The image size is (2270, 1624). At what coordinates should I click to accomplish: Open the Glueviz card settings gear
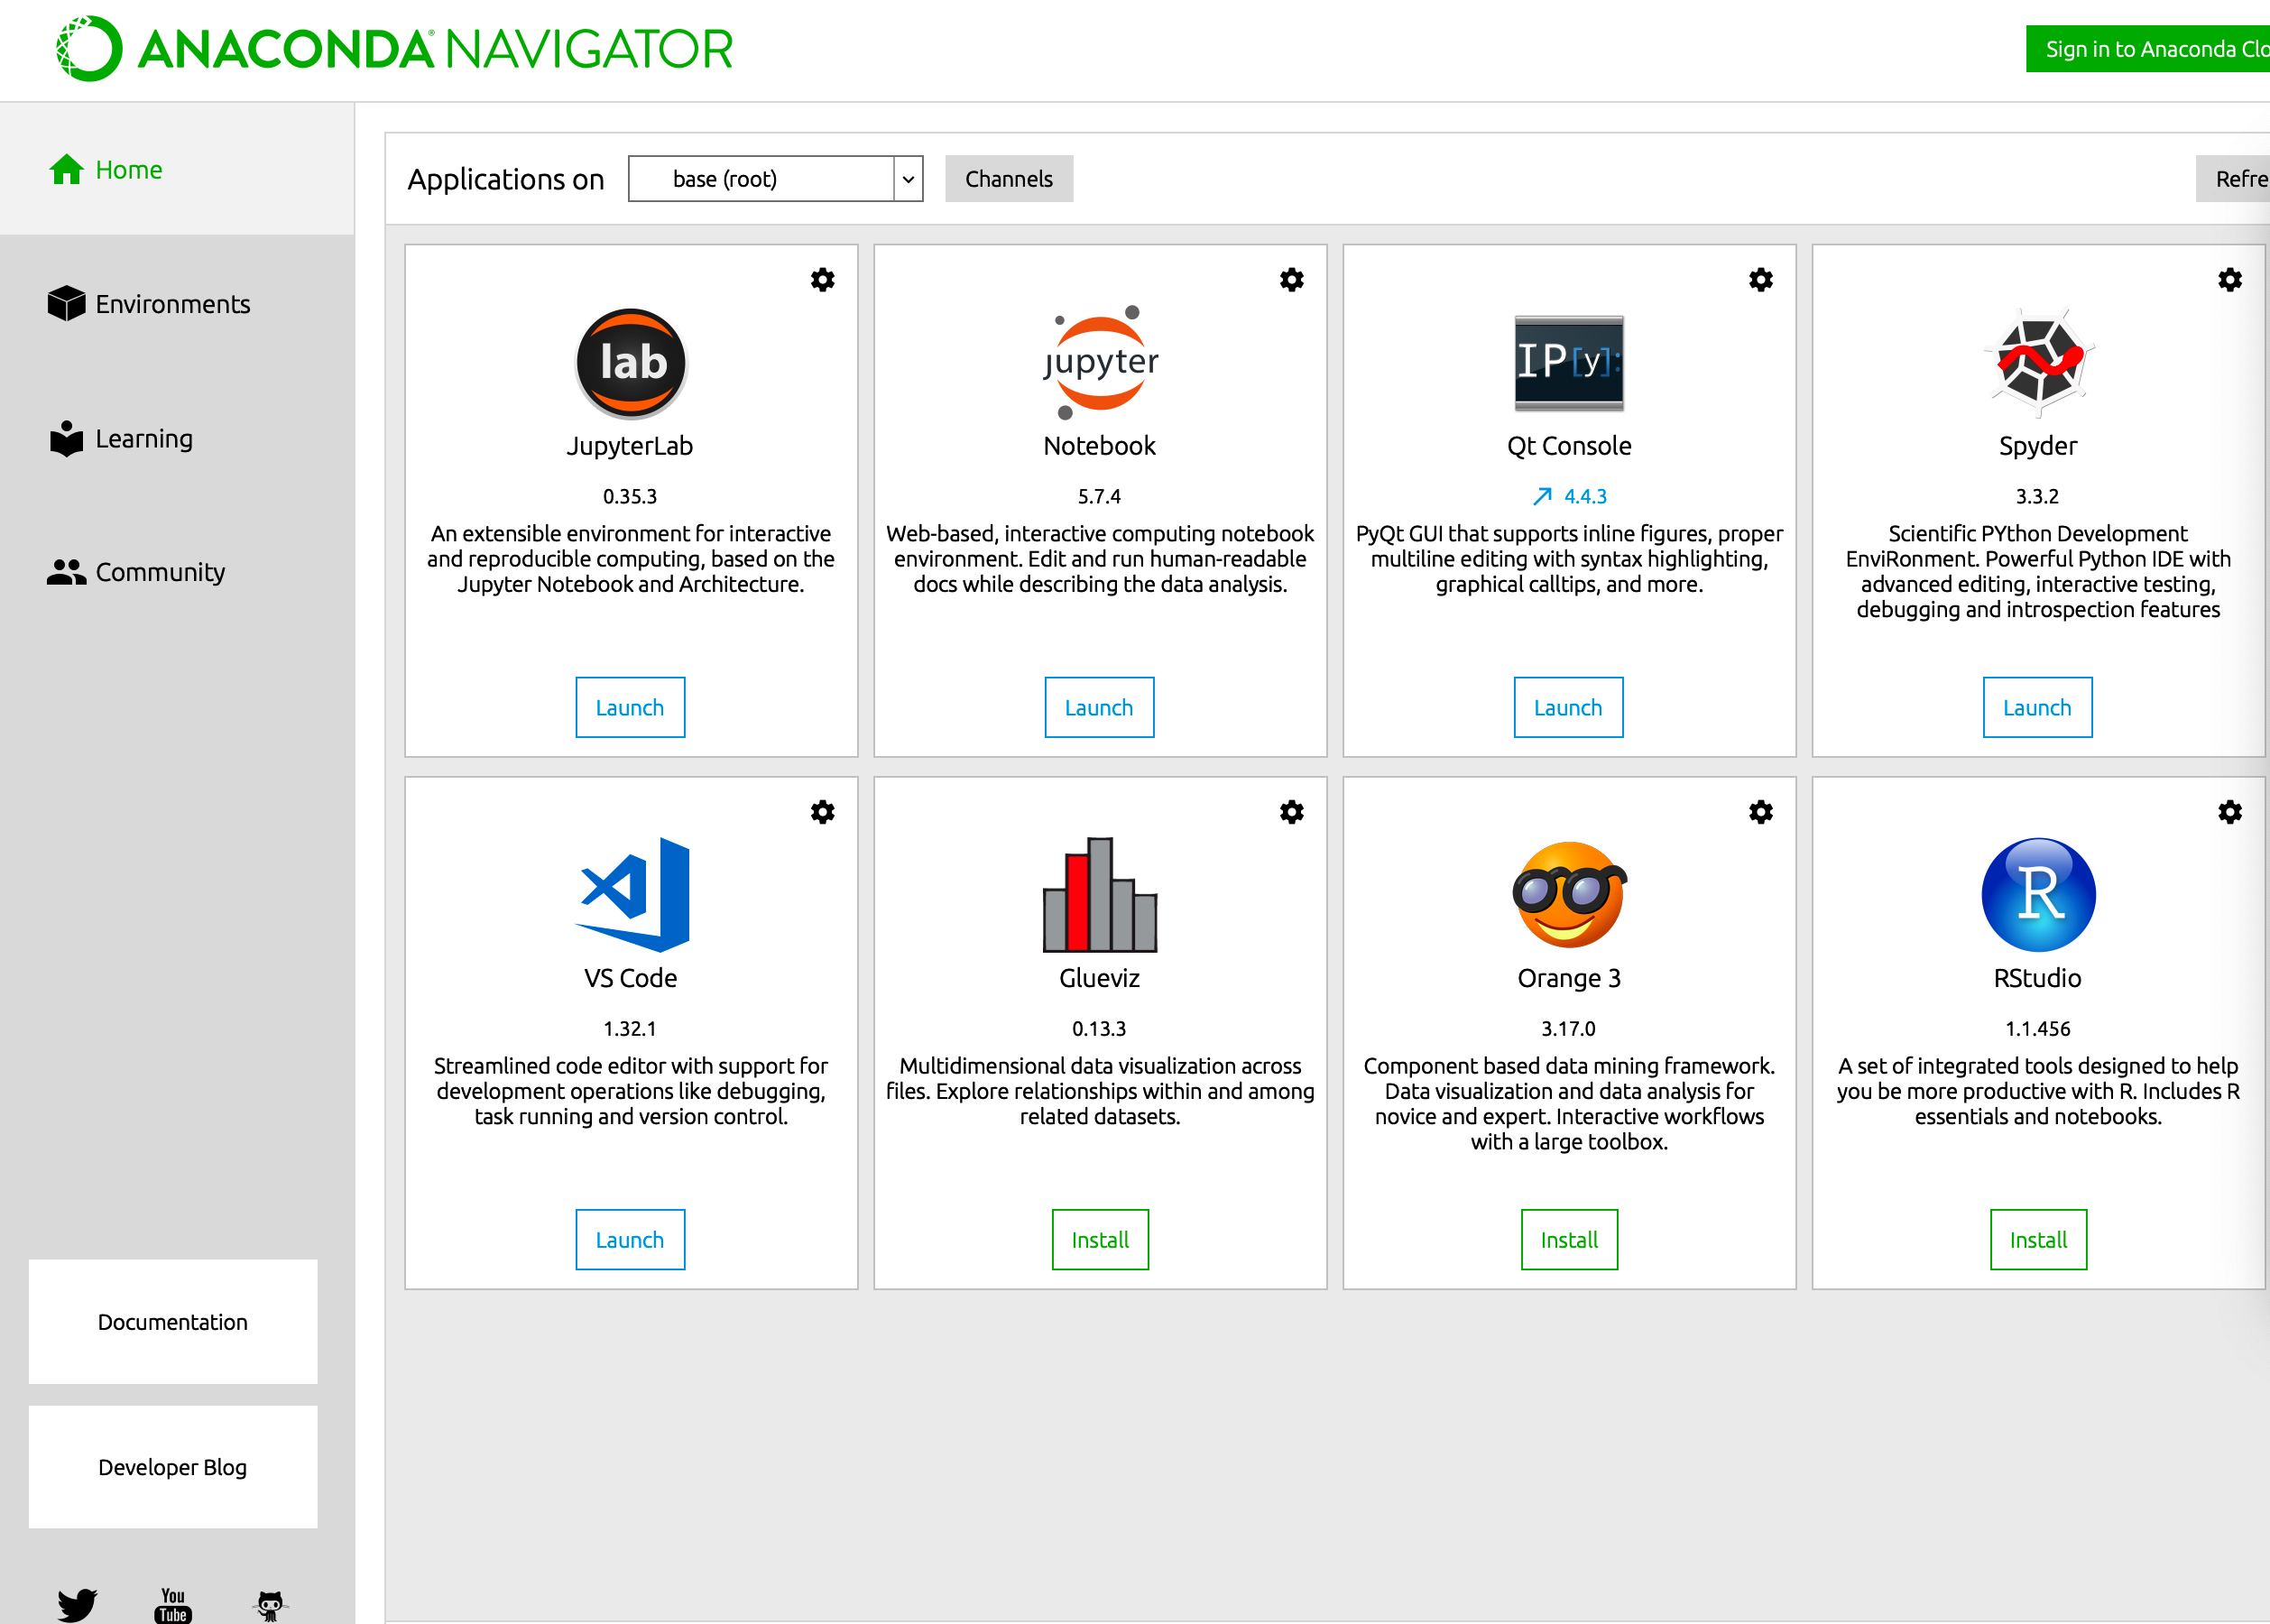pos(1291,812)
